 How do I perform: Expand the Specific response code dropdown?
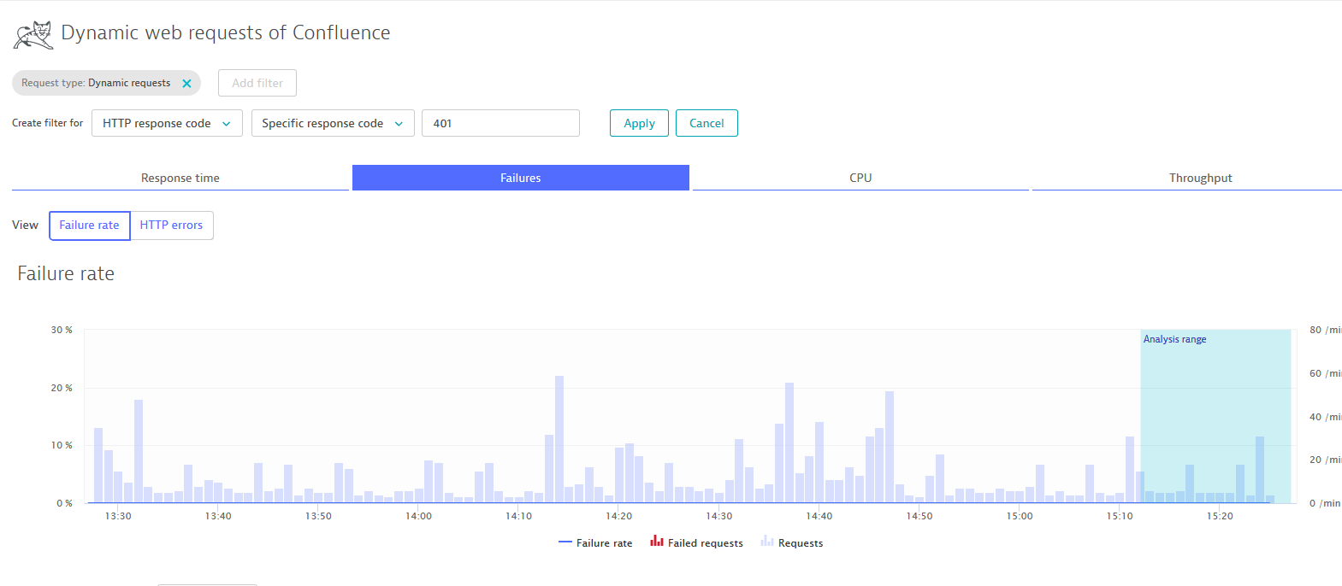tap(332, 123)
